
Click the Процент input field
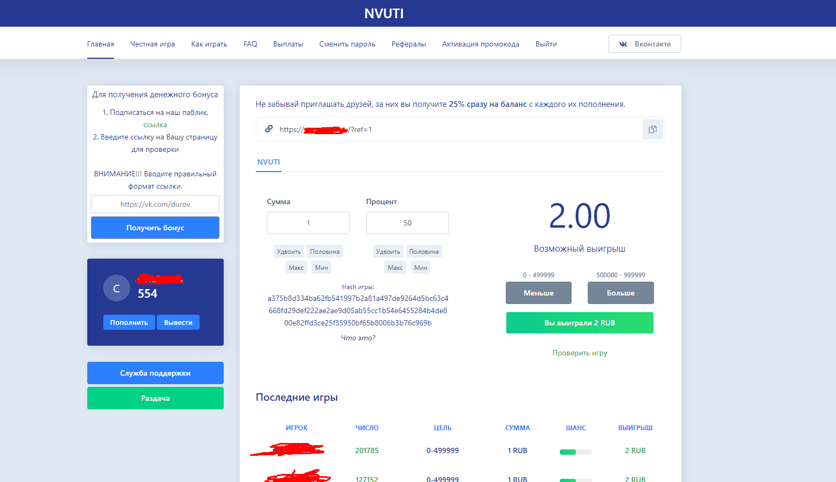(407, 223)
